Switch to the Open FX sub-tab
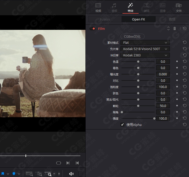The height and width of the screenshot is (177, 189). [139, 19]
